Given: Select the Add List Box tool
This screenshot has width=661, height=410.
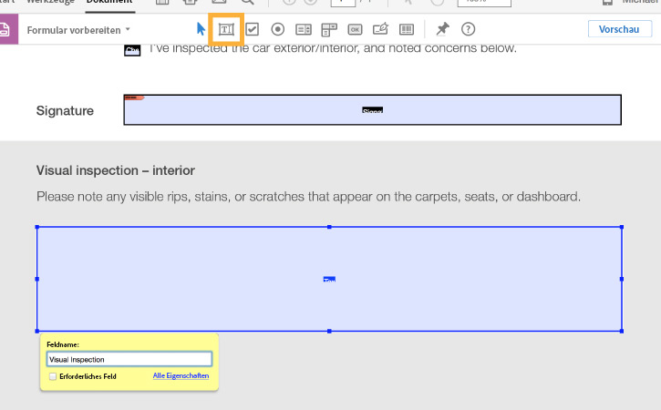Looking at the screenshot, I should [x=304, y=29].
